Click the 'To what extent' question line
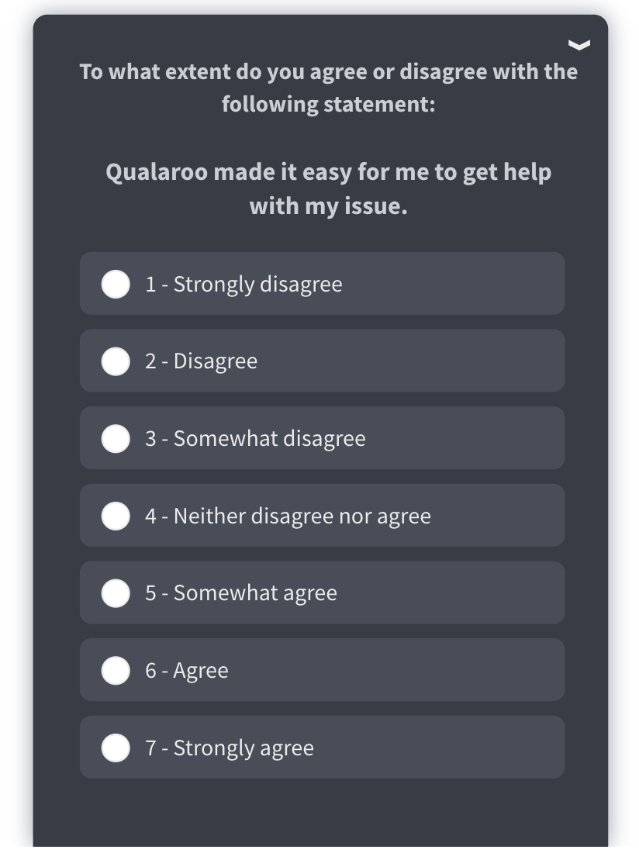Screen dimensions: 639x867 pyautogui.click(x=328, y=72)
